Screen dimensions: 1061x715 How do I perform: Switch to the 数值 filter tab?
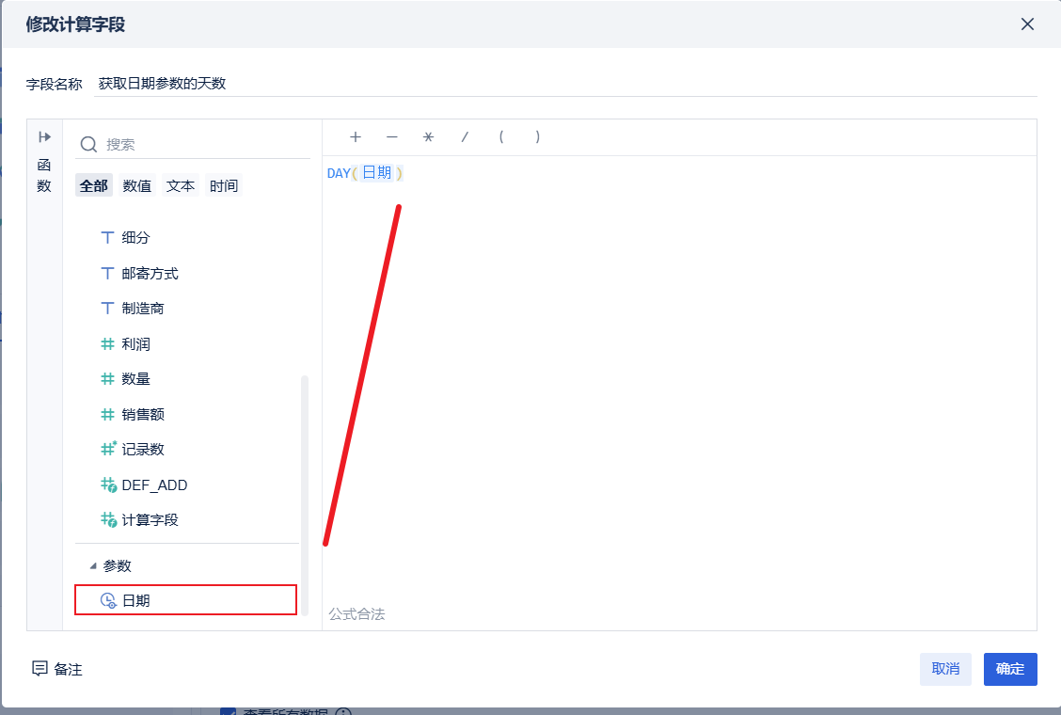[x=136, y=185]
